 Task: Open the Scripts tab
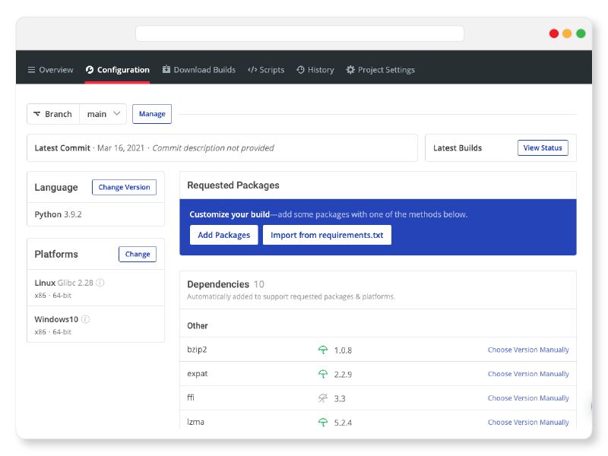pyautogui.click(x=266, y=70)
